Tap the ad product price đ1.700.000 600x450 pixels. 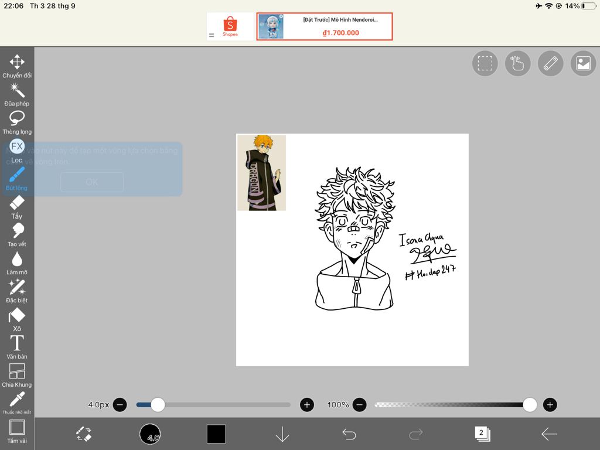pos(340,33)
